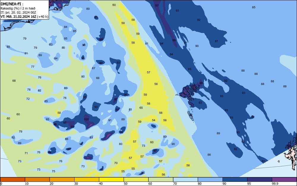Click the '72' humidity value on the map

click(28, 99)
